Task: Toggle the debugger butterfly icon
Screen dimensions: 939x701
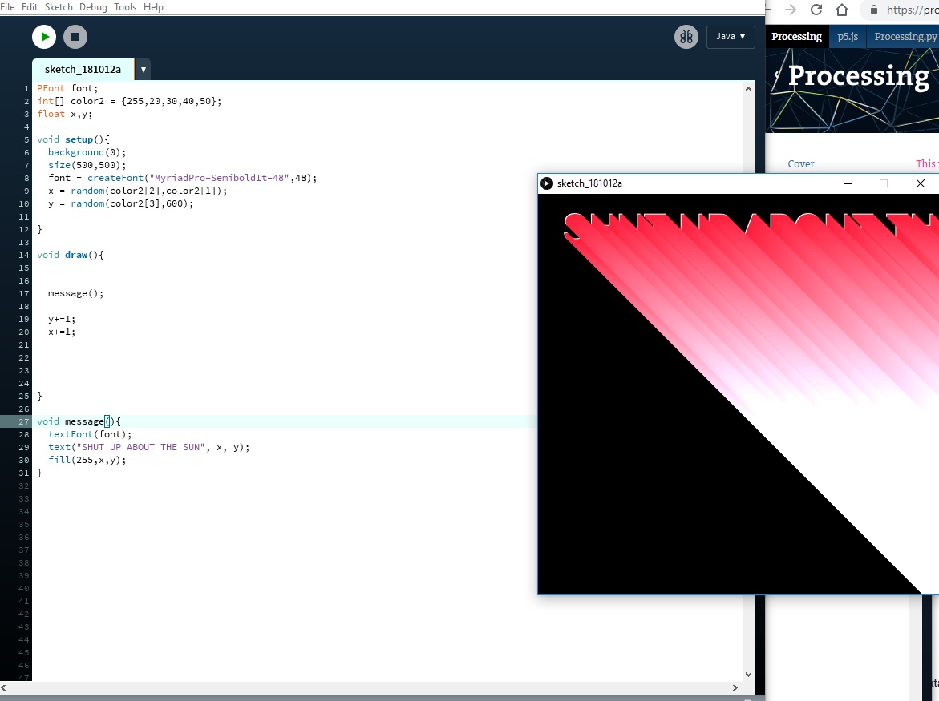Action: pyautogui.click(x=686, y=37)
